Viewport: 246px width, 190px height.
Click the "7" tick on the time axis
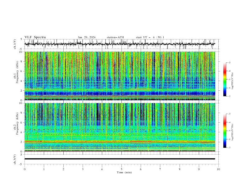pos(160,169)
